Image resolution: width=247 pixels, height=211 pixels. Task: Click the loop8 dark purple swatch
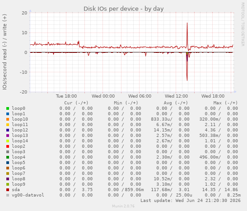pyautogui.click(x=8, y=179)
